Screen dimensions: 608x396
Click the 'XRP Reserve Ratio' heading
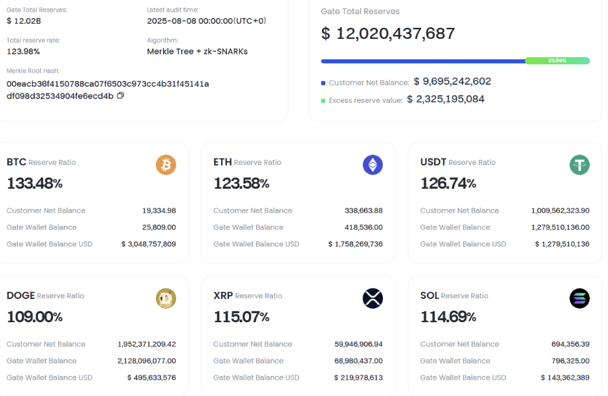click(248, 296)
